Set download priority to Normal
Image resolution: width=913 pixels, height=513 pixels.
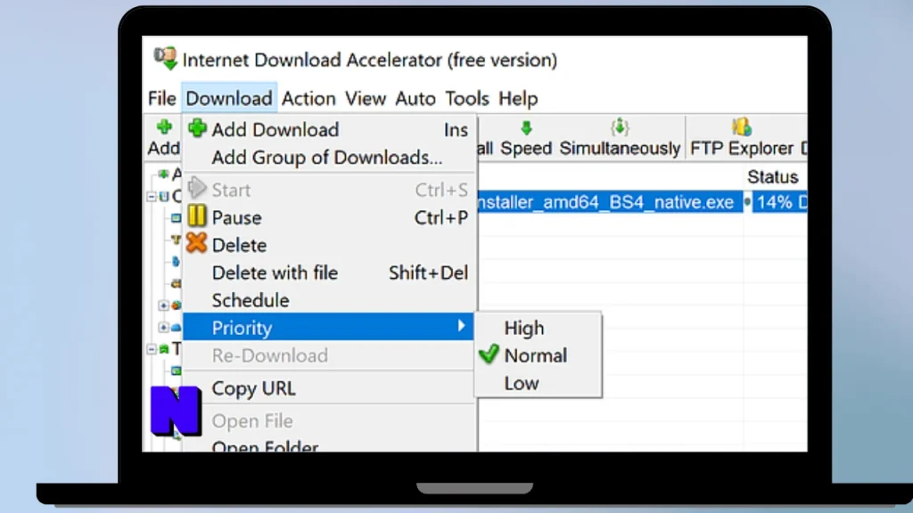point(538,355)
